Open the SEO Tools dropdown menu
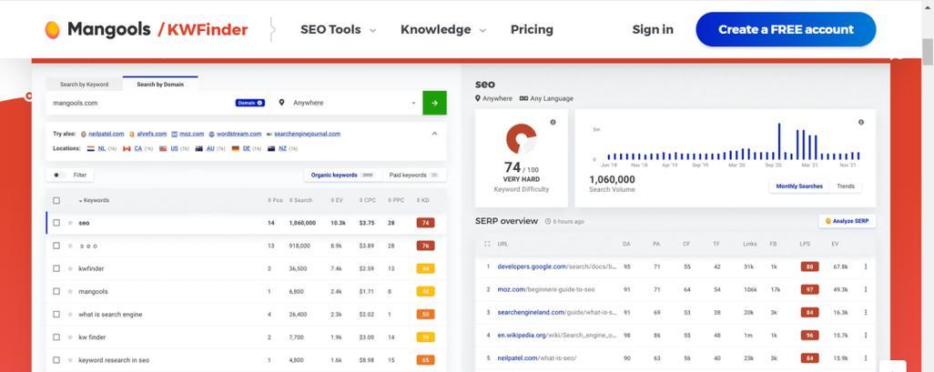This screenshot has height=372, width=934. pos(338,30)
